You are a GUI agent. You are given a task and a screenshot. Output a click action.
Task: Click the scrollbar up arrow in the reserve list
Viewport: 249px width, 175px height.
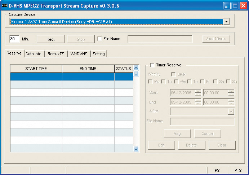[x=136, y=68]
